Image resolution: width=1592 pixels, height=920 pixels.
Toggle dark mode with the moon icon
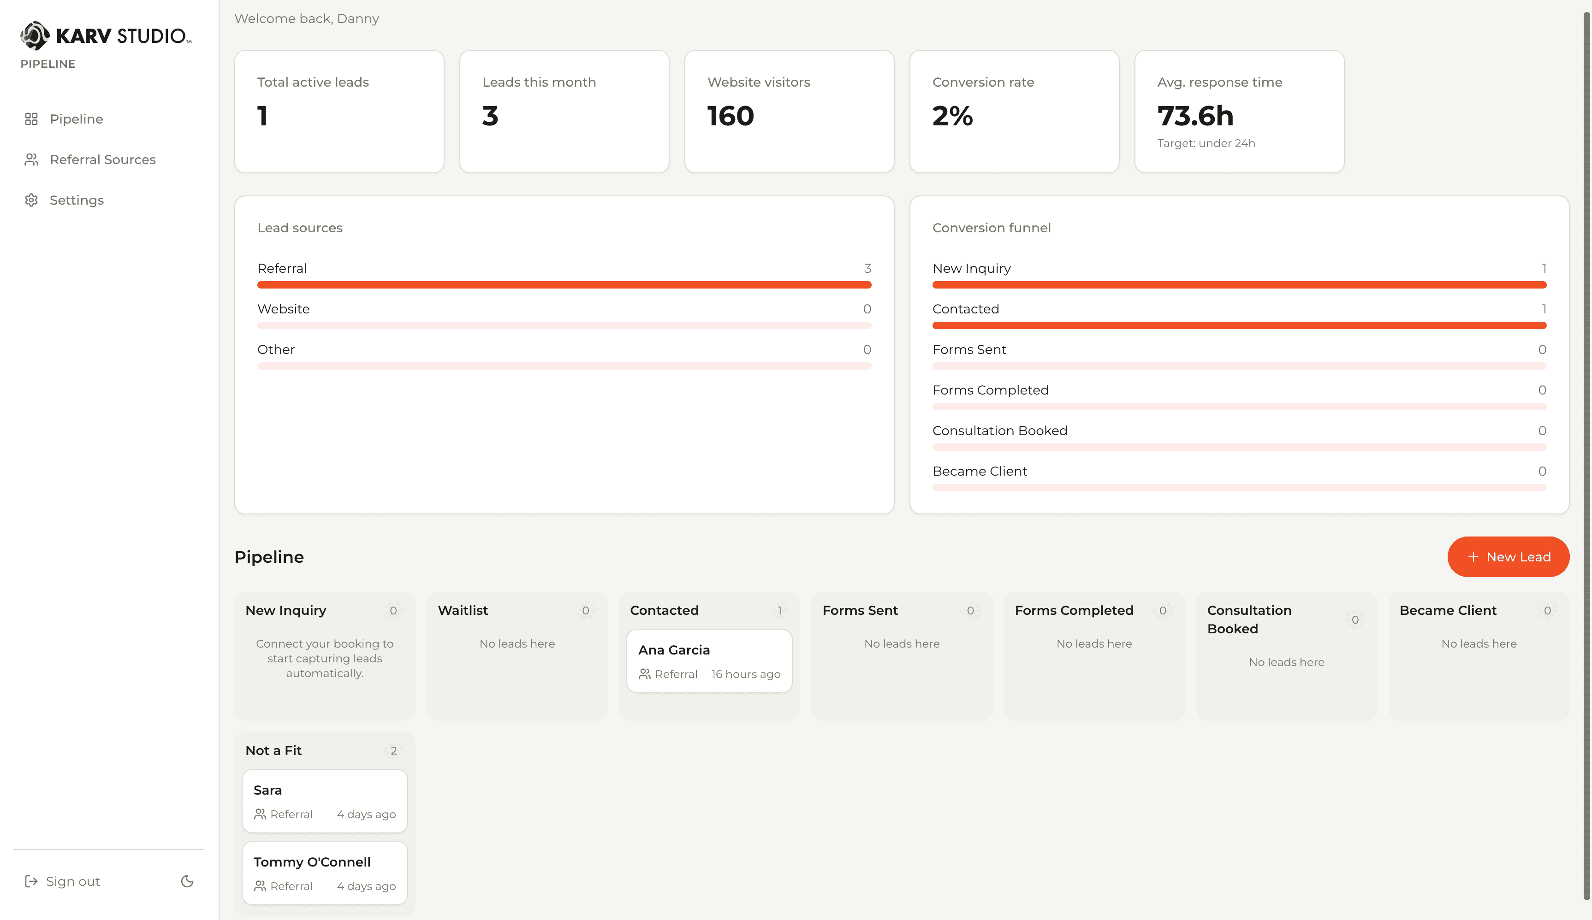[187, 881]
